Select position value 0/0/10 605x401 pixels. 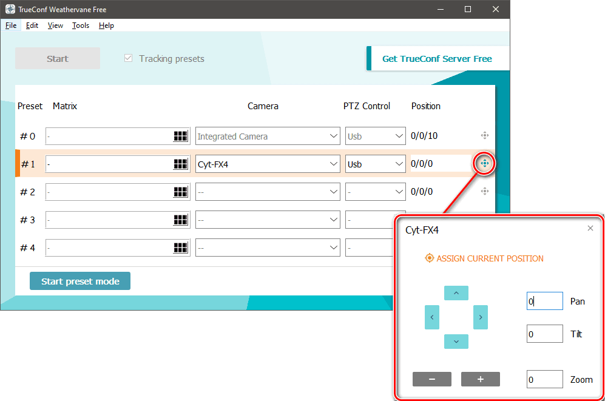[424, 136]
